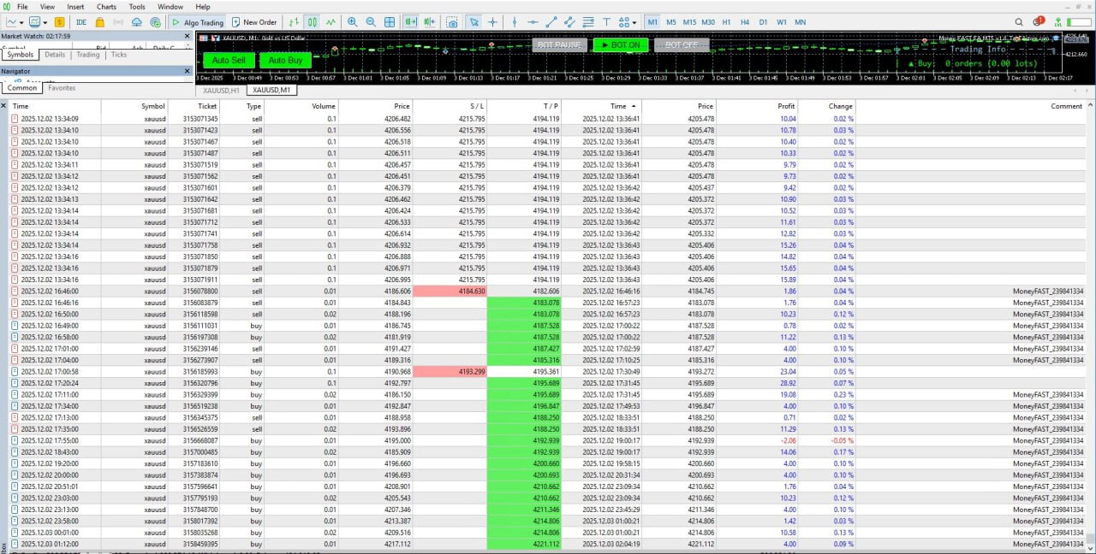The image size is (1096, 554).
Task: Turn the robot off with BOT OFF
Action: pyautogui.click(x=682, y=44)
